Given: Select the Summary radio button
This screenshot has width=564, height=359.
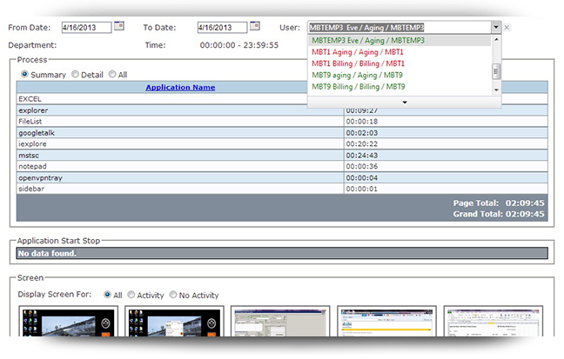Looking at the screenshot, I should pos(24,74).
